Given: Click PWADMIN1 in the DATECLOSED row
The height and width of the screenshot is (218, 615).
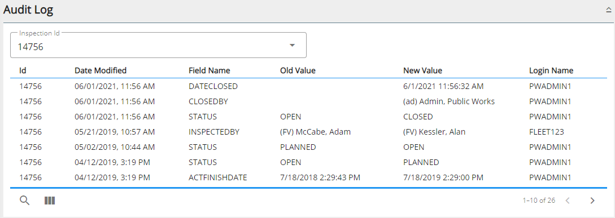Looking at the screenshot, I should coord(550,86).
